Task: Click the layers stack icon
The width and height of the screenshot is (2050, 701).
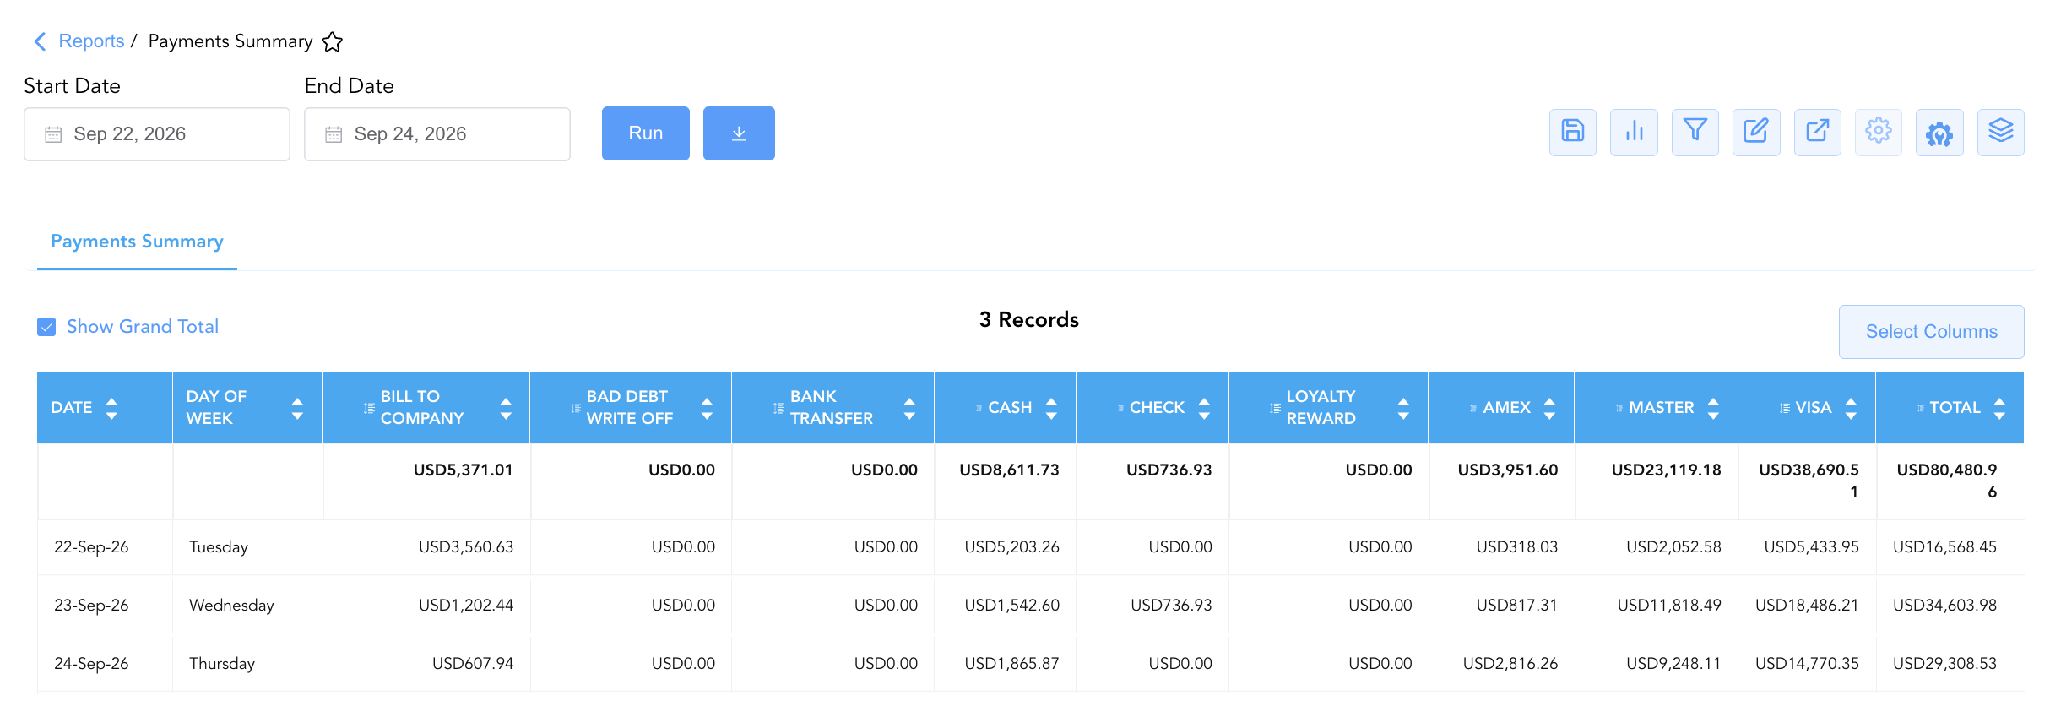Action: 2000,132
